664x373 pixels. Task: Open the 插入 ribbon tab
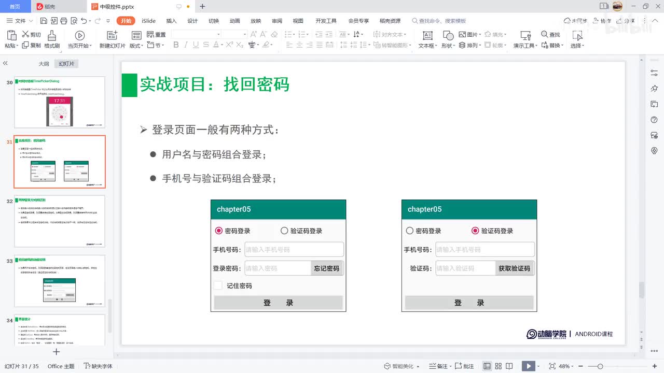pyautogui.click(x=171, y=21)
